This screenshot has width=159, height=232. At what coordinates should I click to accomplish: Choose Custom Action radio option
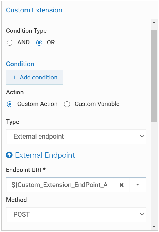(x=10, y=104)
